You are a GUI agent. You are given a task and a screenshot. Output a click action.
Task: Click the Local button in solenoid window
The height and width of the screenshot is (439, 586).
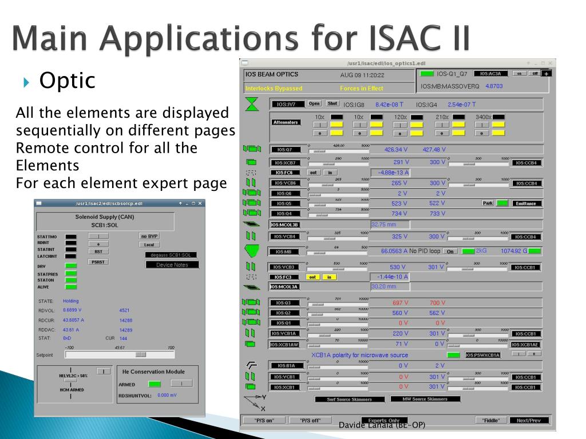tap(149, 245)
